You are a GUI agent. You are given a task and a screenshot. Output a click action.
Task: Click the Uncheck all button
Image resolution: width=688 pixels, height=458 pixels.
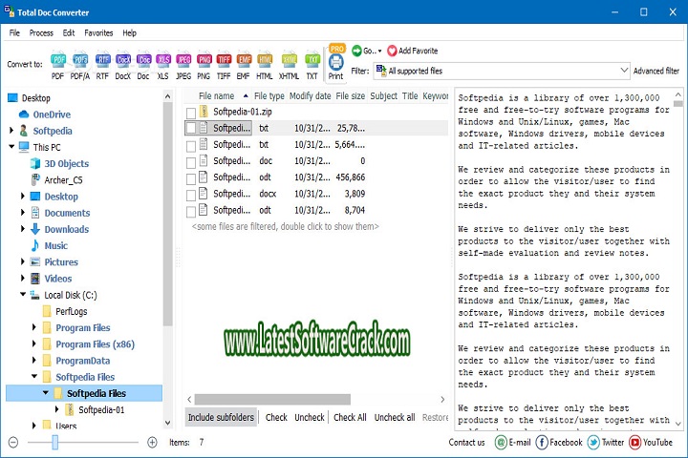395,417
